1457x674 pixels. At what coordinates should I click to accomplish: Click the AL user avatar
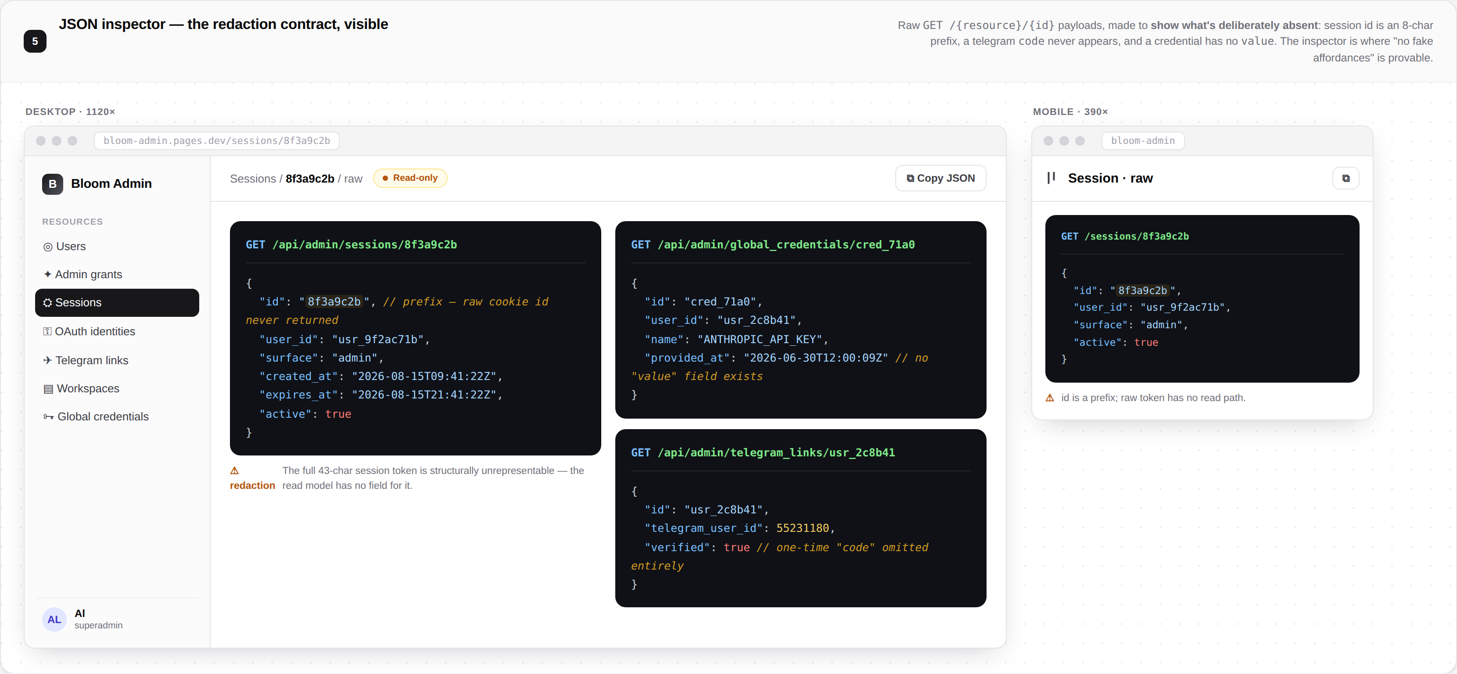[54, 620]
